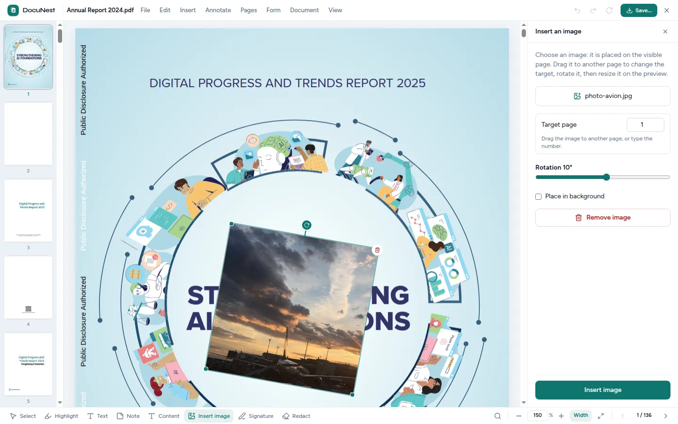The width and height of the screenshot is (678, 424).
Task: Select page 2 thumbnail
Action: tap(28, 134)
